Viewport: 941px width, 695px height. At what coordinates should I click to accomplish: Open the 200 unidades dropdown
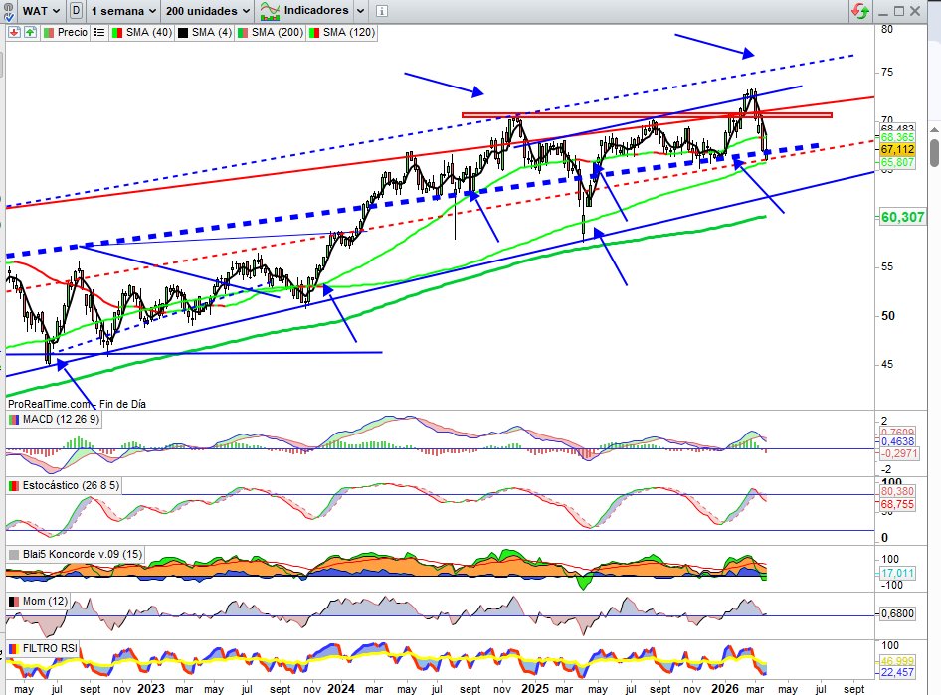pyautogui.click(x=208, y=11)
